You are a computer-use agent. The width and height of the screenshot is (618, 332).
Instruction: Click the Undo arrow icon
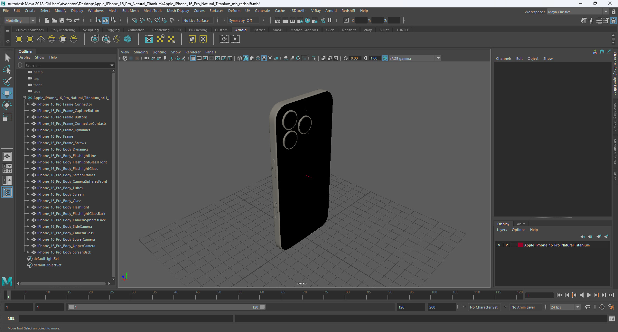(69, 20)
